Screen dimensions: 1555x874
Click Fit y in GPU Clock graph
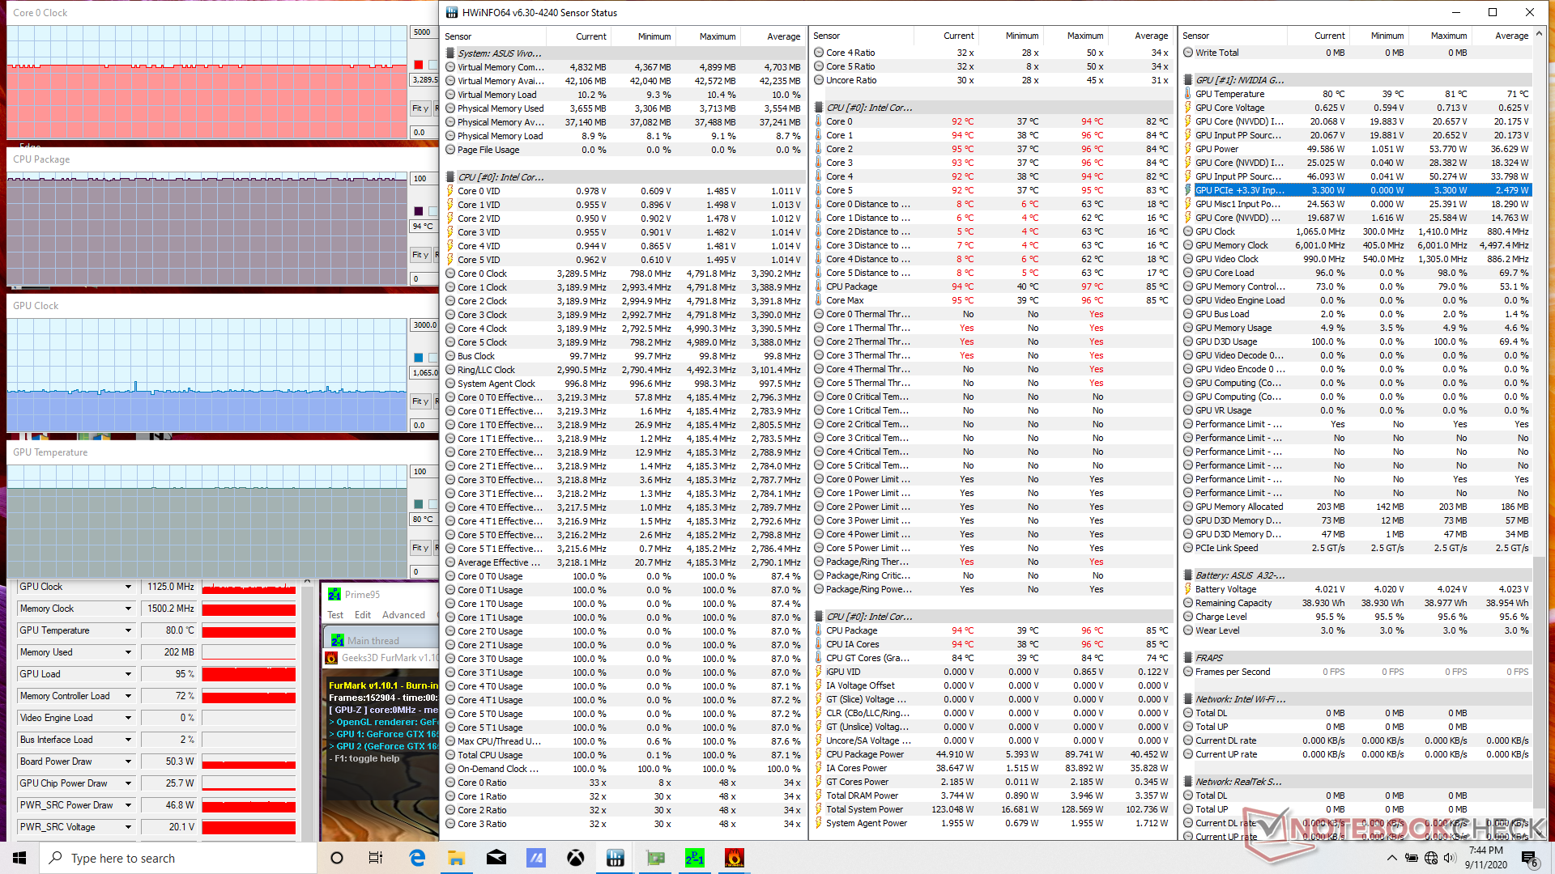coord(420,401)
